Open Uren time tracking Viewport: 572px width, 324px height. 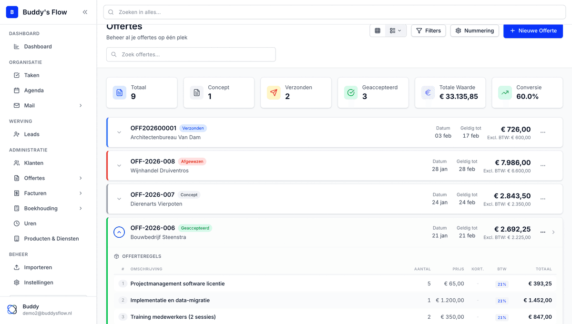coord(29,223)
